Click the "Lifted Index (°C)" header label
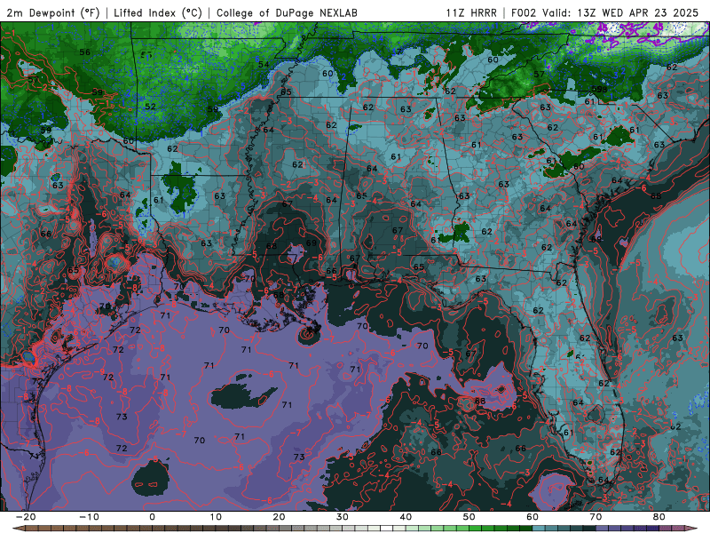 tap(158, 12)
